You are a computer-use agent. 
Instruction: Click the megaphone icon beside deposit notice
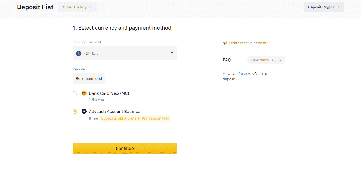tap(225, 43)
